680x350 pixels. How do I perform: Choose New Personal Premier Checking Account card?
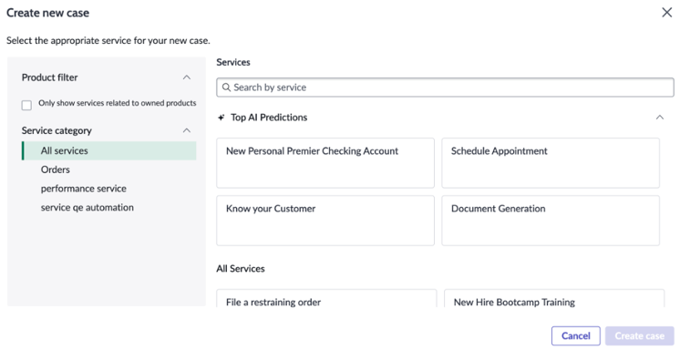pos(325,163)
